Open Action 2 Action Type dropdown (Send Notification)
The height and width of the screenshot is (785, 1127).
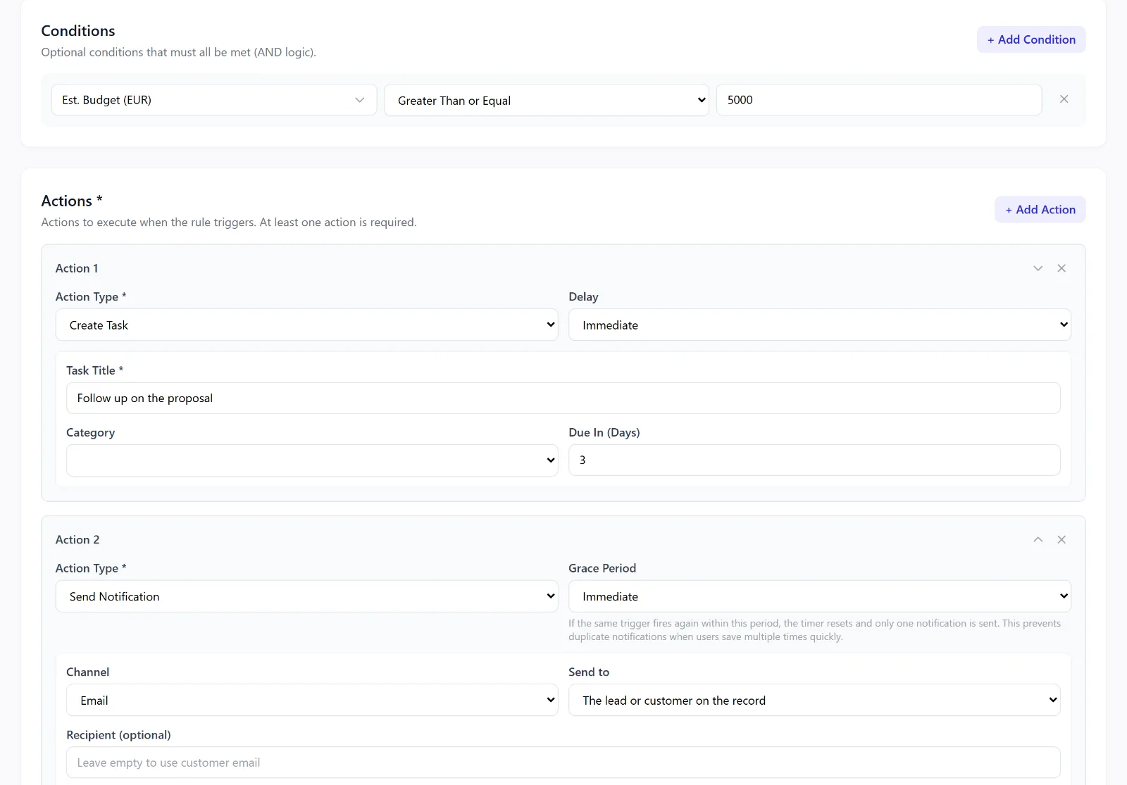pos(306,596)
